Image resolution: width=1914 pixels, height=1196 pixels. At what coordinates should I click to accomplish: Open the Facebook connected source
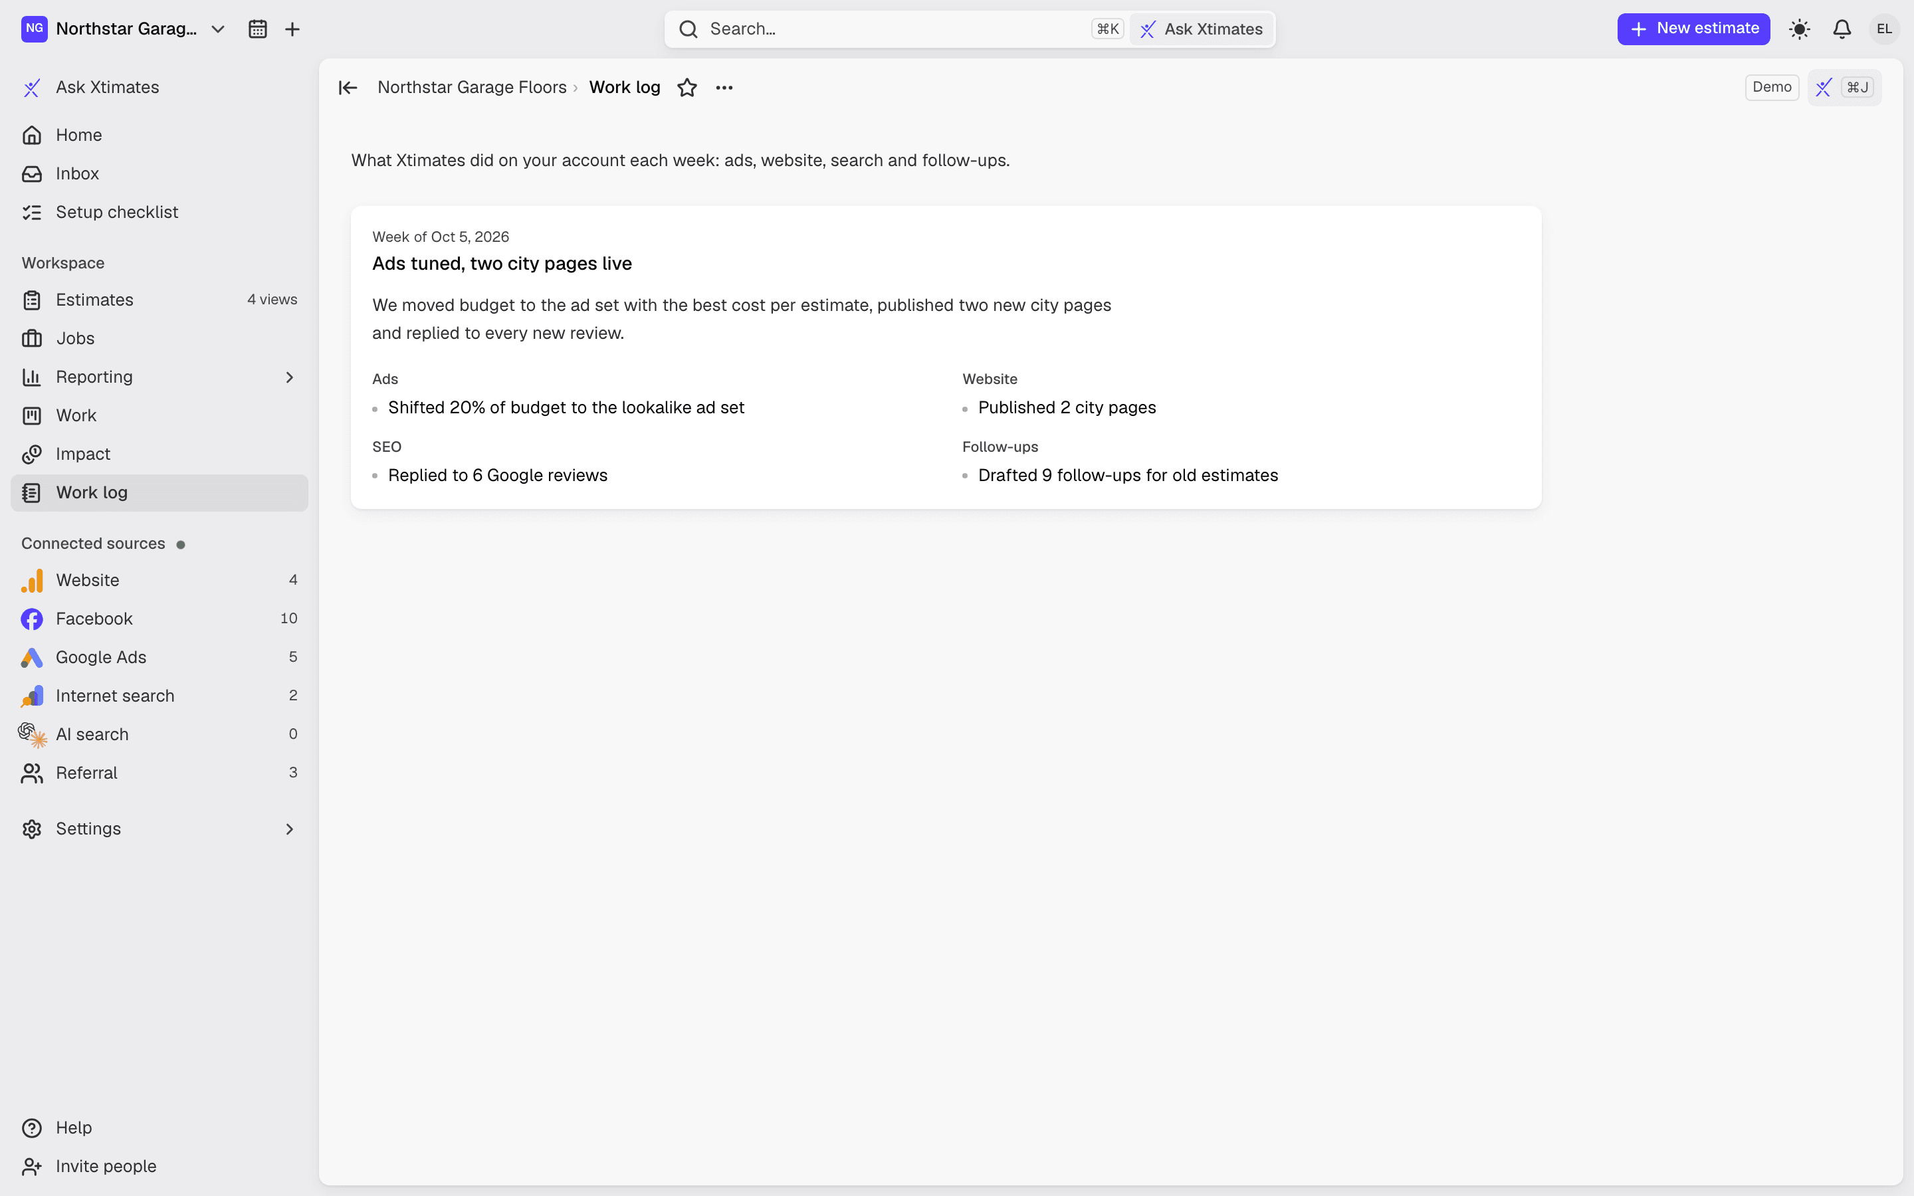click(159, 619)
